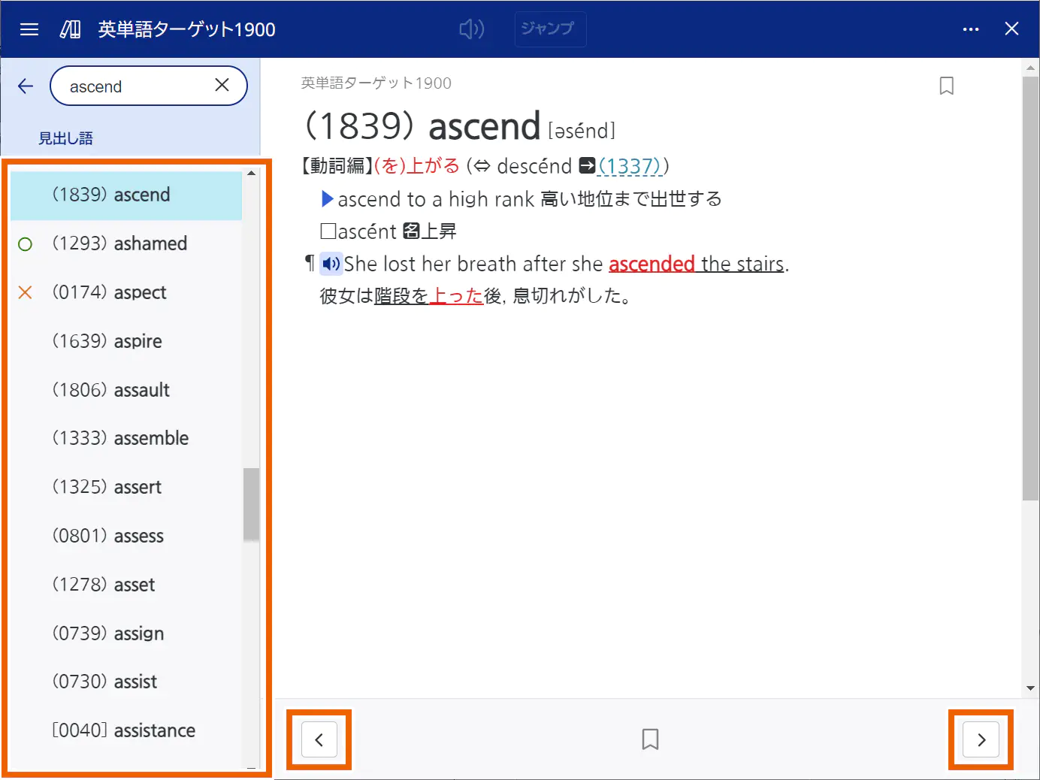Click the word list scrollbar thumb
1040x780 pixels.
[251, 504]
